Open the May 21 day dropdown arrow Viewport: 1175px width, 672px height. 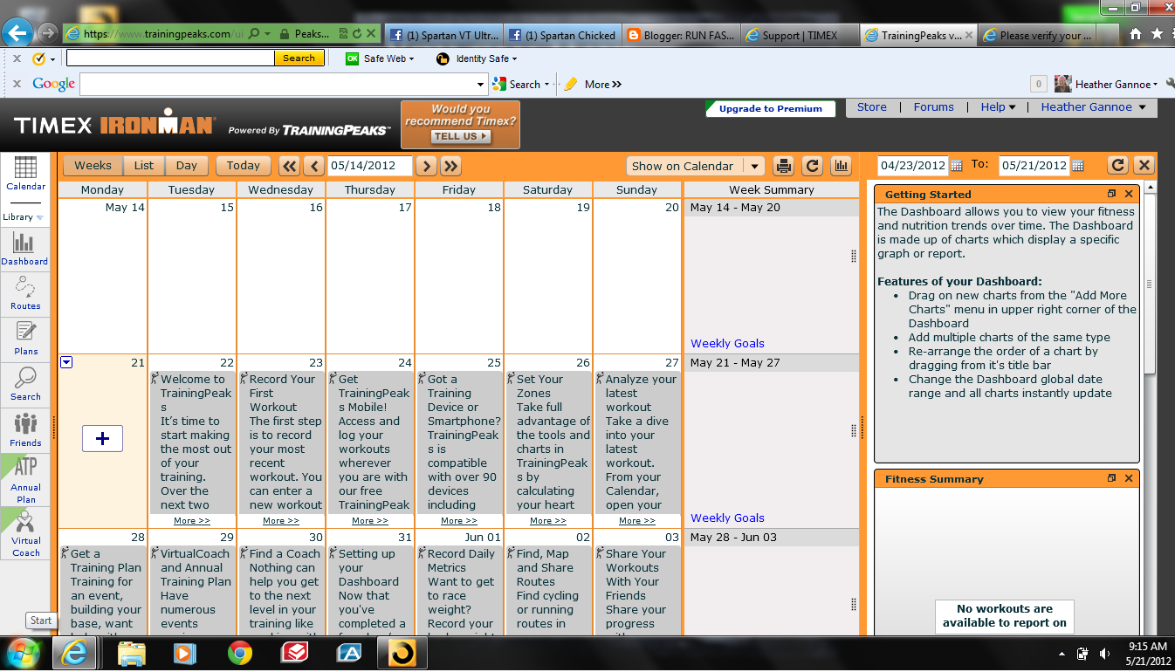(x=66, y=362)
